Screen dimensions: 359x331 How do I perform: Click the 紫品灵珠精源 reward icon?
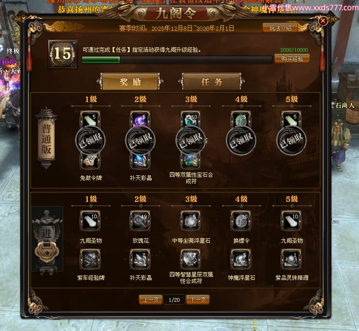click(291, 259)
